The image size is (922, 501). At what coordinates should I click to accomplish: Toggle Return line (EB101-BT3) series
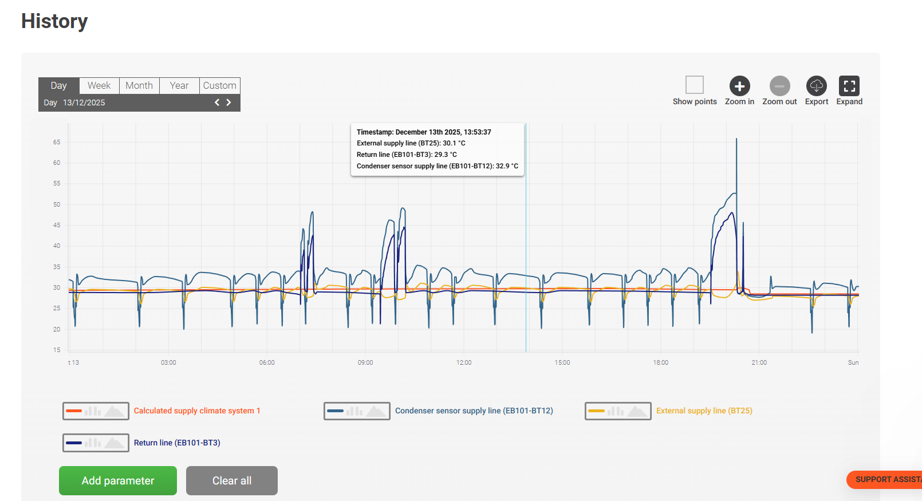click(177, 443)
